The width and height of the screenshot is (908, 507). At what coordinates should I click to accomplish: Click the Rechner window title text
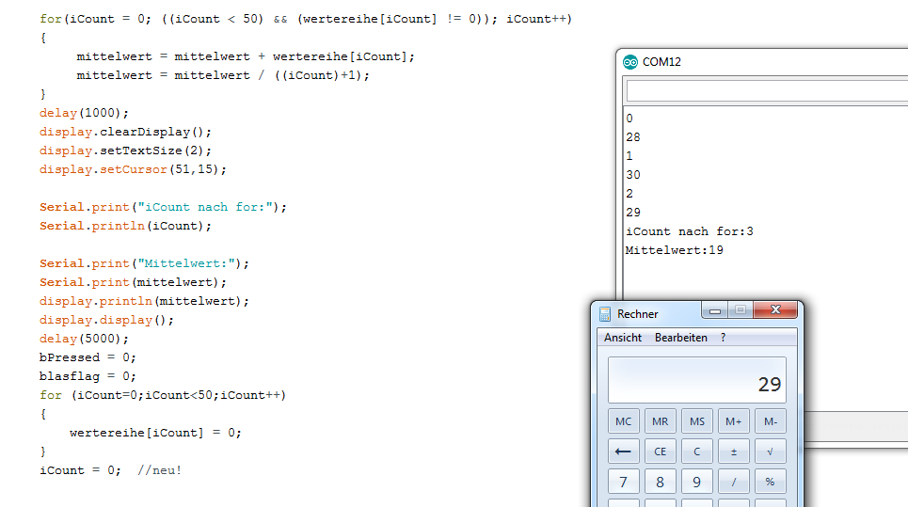coord(638,313)
